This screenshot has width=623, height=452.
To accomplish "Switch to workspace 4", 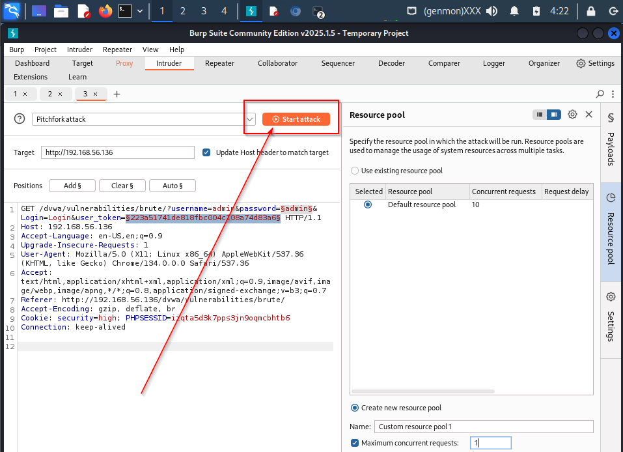I will pyautogui.click(x=224, y=10).
